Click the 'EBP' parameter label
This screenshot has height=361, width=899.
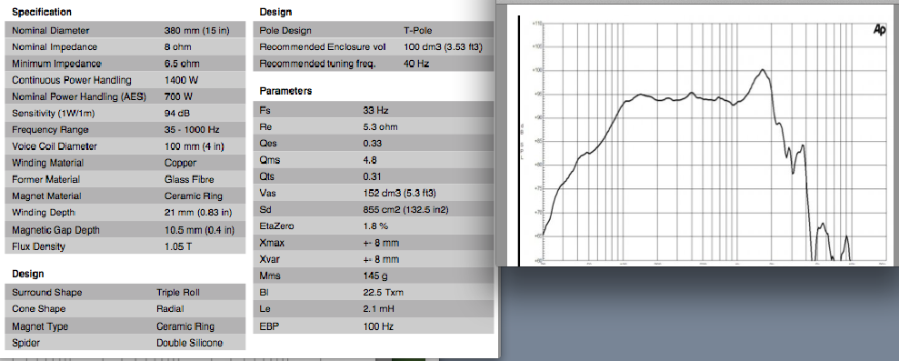pyautogui.click(x=268, y=326)
